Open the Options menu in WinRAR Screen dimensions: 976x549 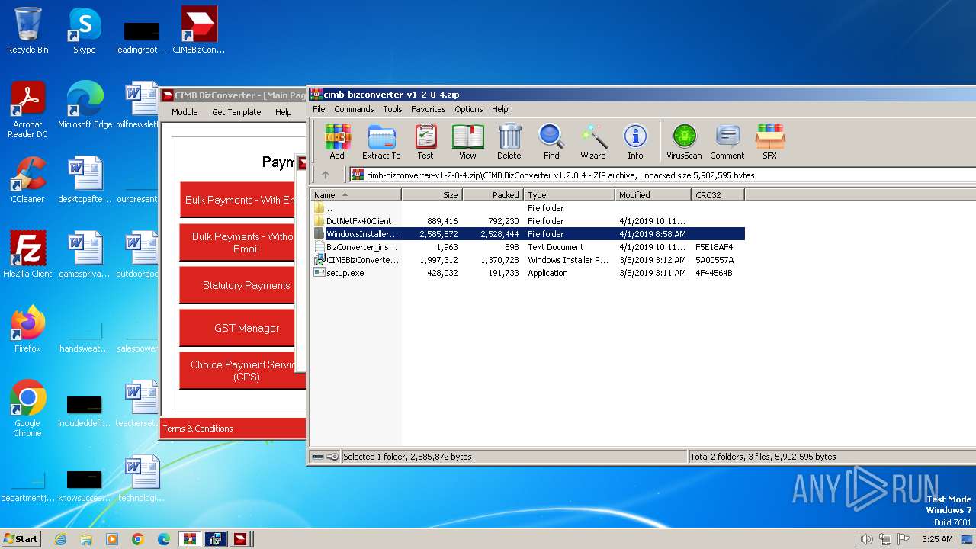click(469, 109)
